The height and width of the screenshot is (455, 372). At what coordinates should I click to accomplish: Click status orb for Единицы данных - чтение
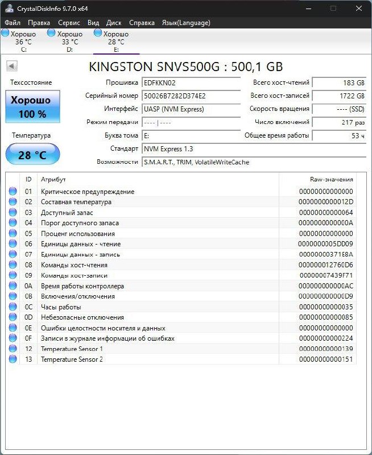(x=13, y=243)
